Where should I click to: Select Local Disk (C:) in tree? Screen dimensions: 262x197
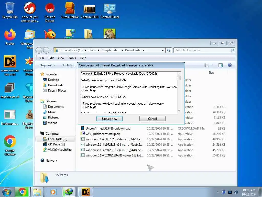pyautogui.click(x=58, y=139)
